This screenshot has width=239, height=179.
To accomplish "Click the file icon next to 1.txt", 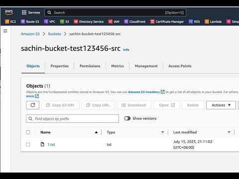I will click(x=42, y=144).
